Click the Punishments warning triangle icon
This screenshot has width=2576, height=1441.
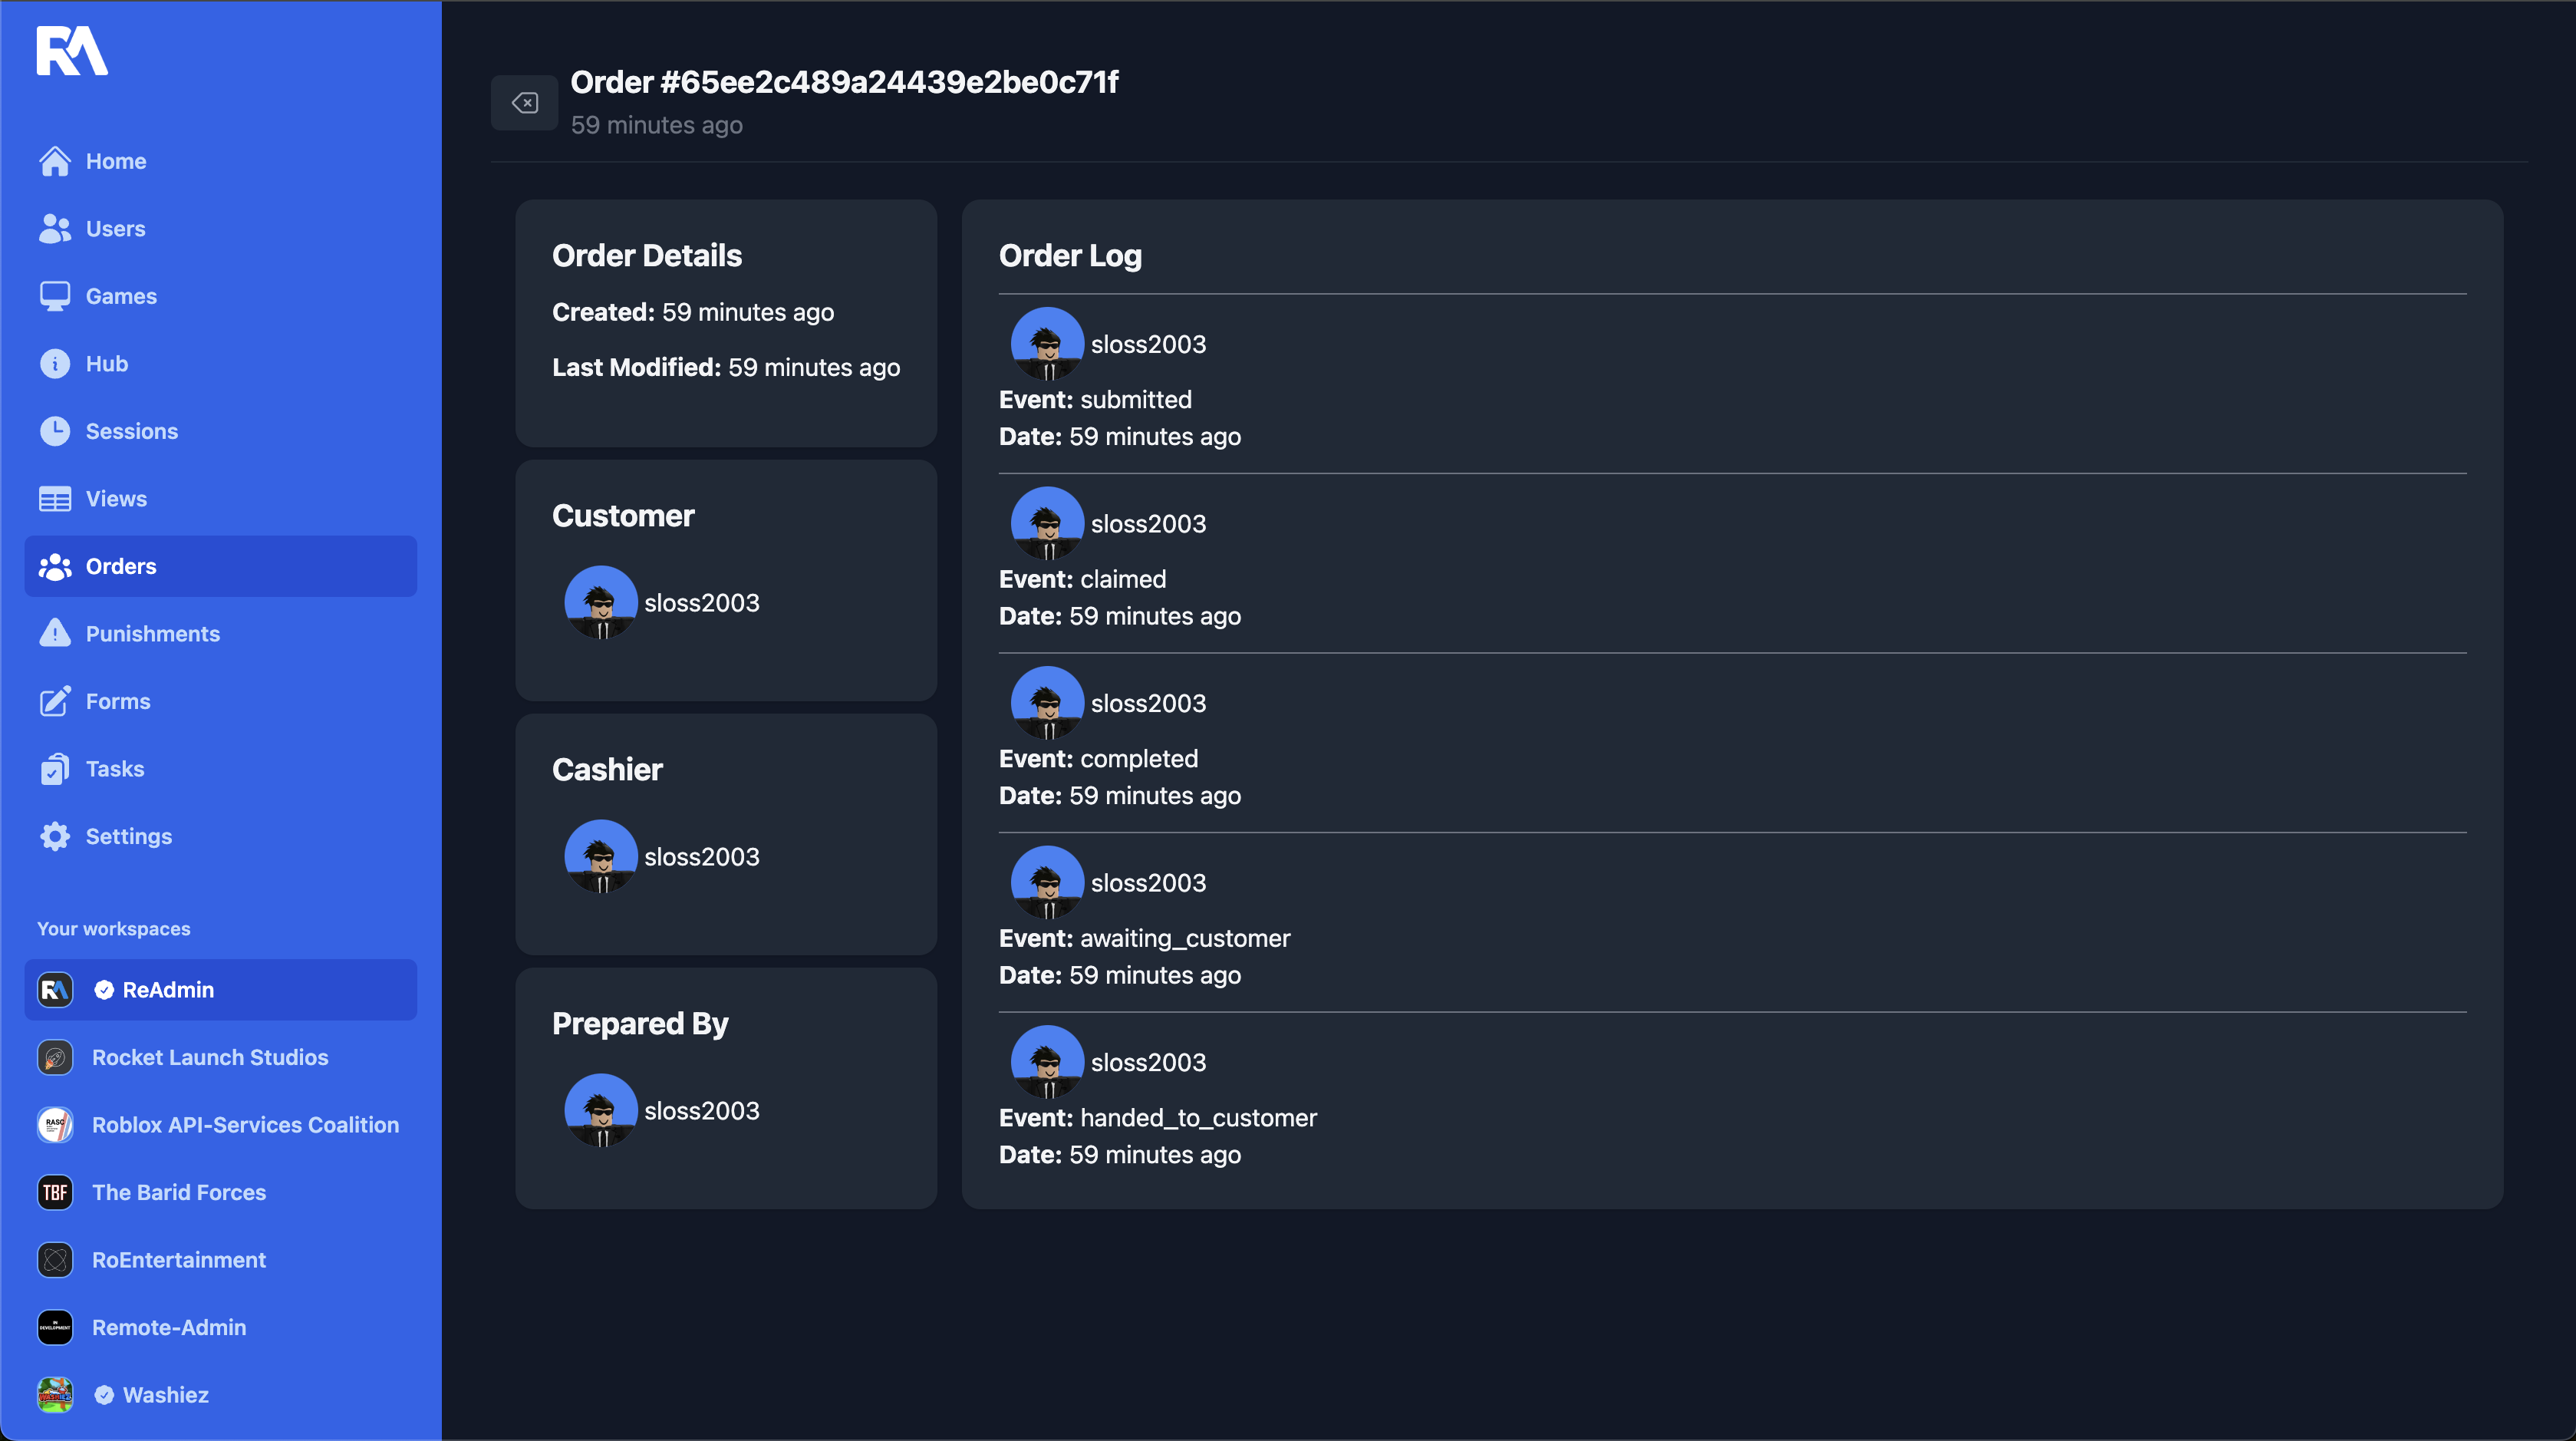(x=55, y=634)
